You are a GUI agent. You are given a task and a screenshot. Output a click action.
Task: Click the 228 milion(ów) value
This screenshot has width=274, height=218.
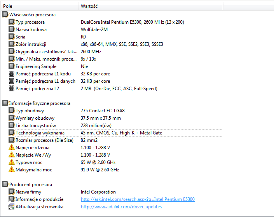(x=96, y=126)
